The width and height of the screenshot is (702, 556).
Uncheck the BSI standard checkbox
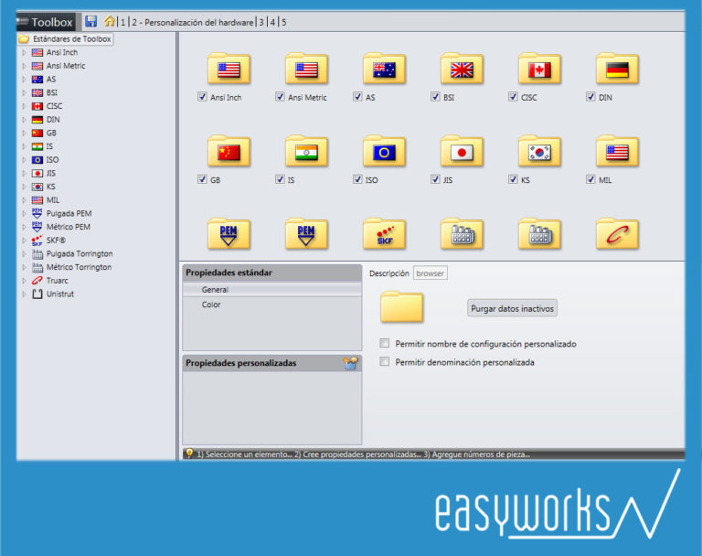point(435,97)
